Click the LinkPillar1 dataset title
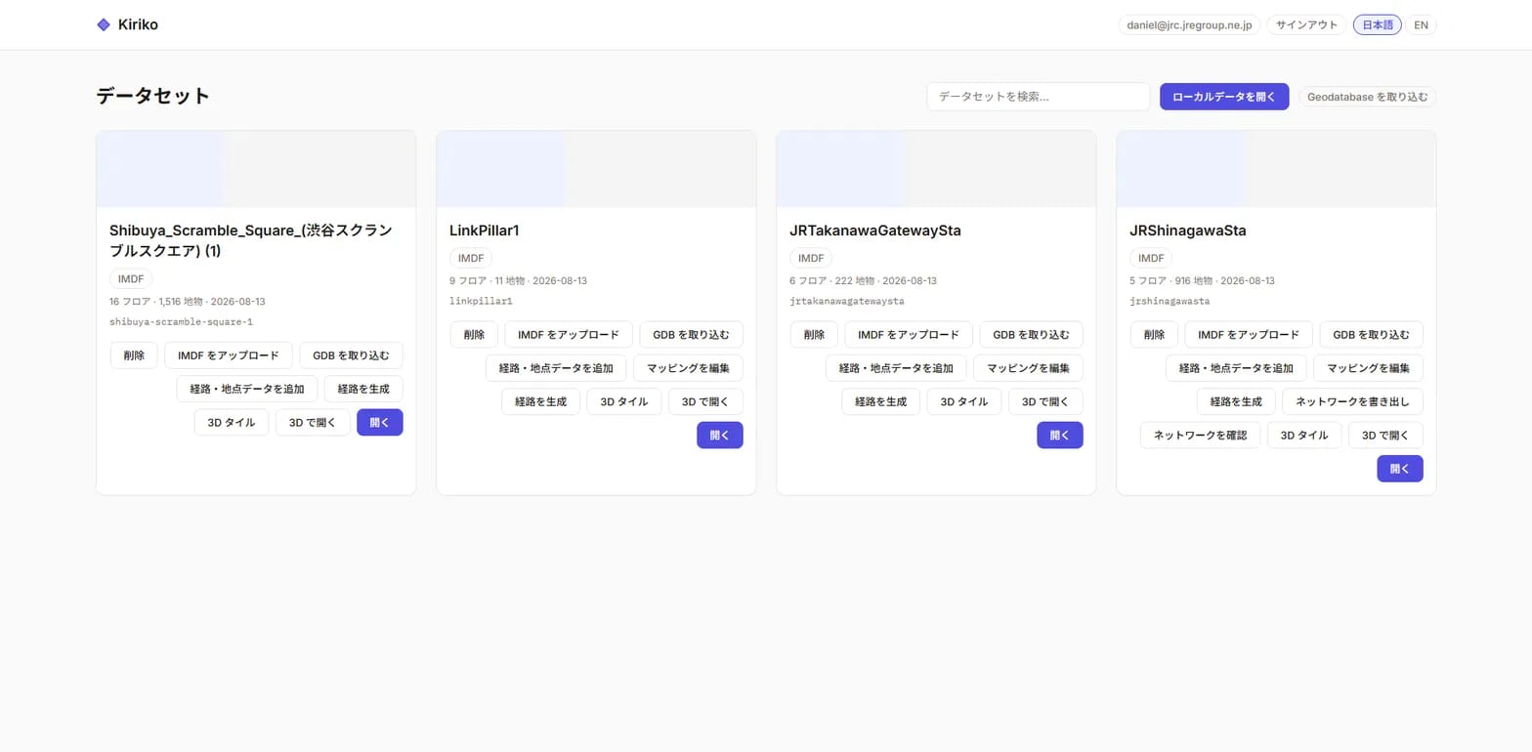Image resolution: width=1532 pixels, height=752 pixels. [484, 231]
